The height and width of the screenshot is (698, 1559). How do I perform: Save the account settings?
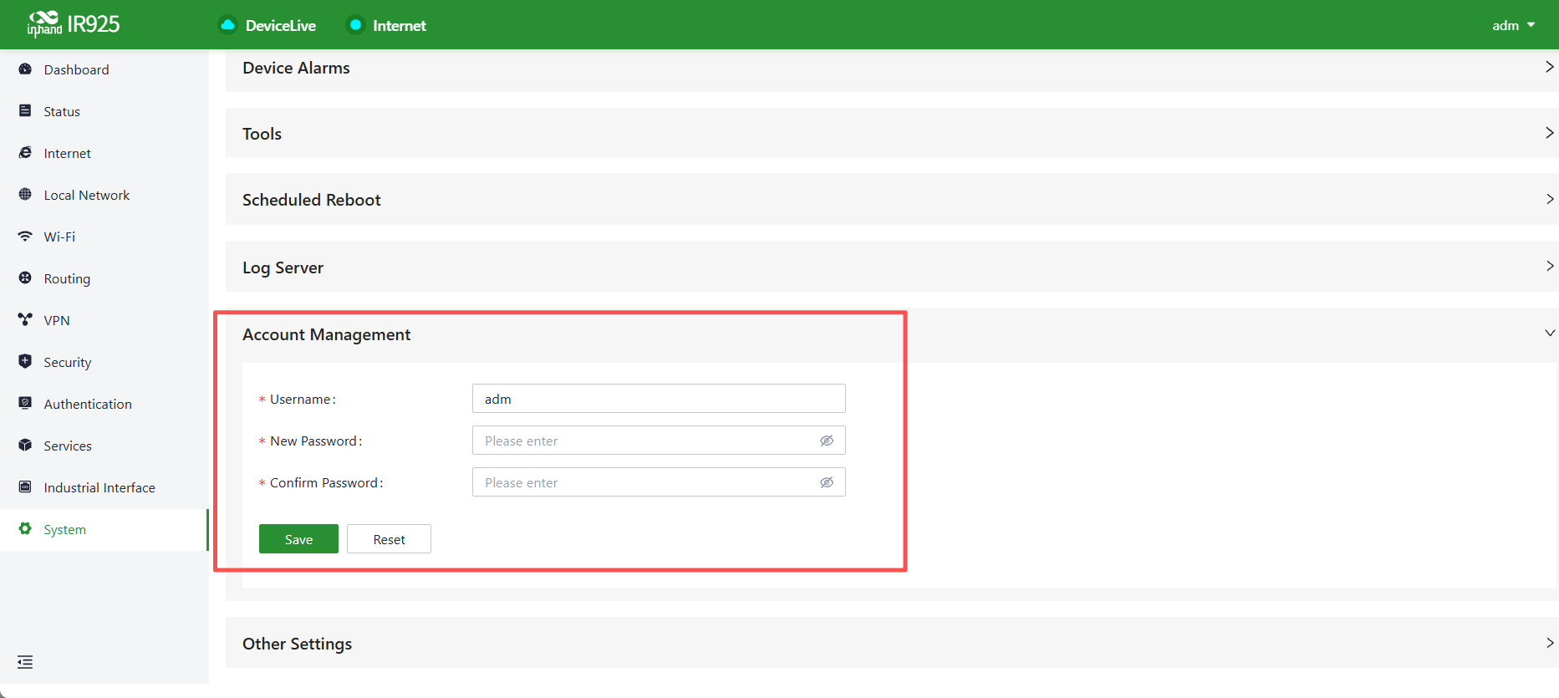298,539
